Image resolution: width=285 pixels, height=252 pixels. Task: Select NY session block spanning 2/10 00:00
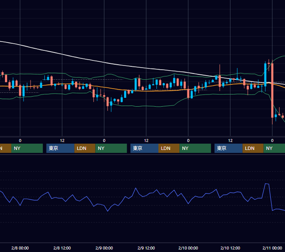195,148
